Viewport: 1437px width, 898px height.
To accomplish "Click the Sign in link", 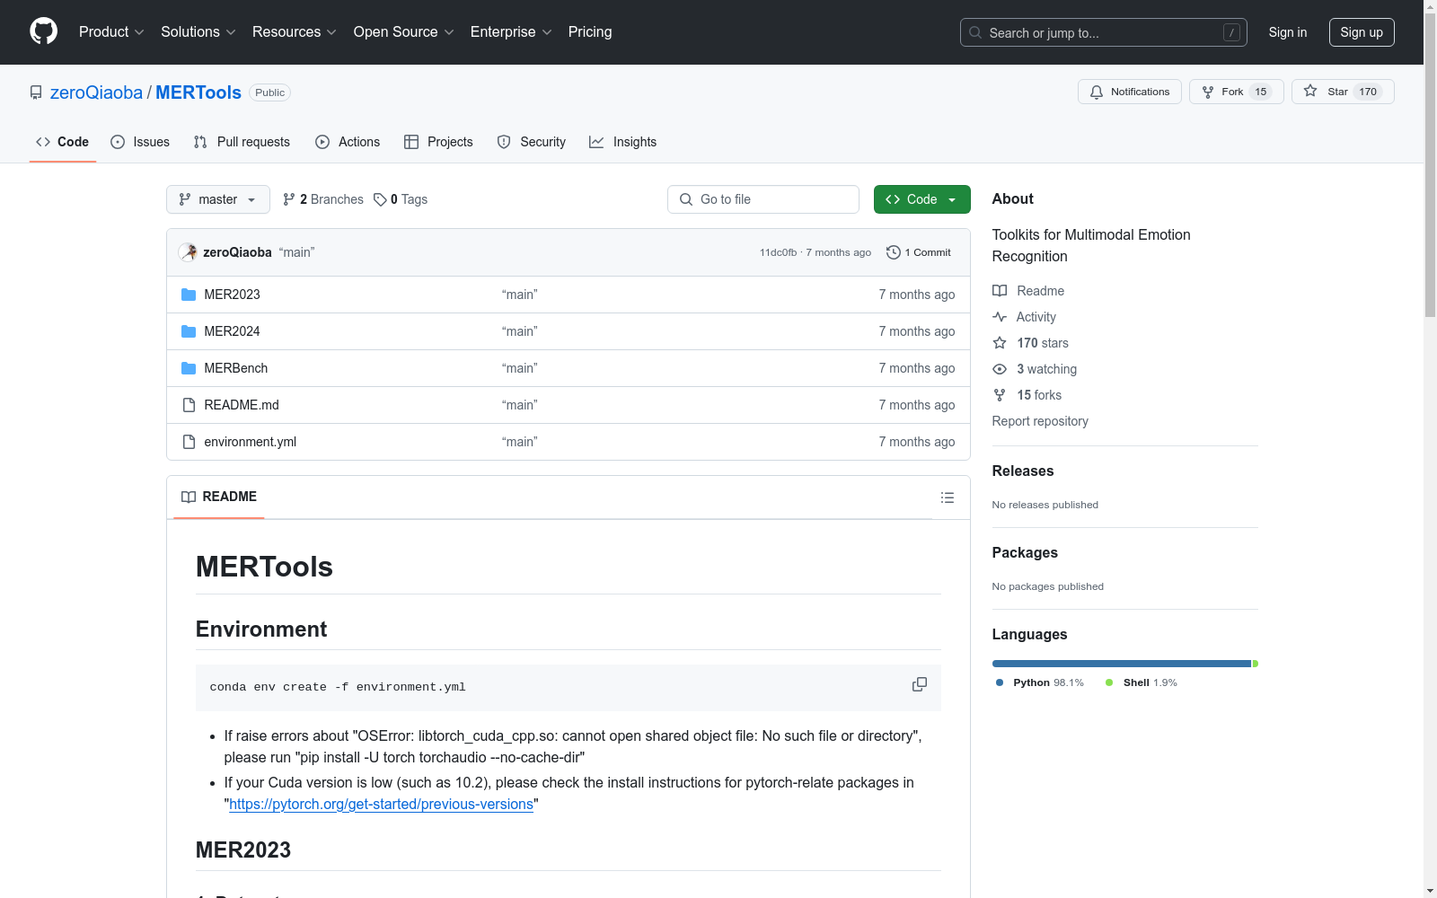I will 1287,32.
